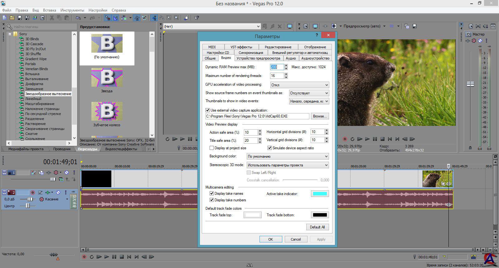Click the Open project folder icon
499x268 pixels.
[x=12, y=18]
